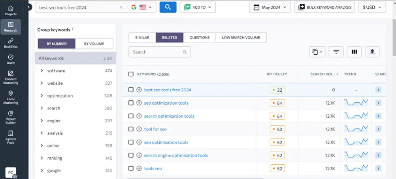Image resolution: width=396 pixels, height=179 pixels.
Task: Add 'seo optimization tools' via plus icon
Action: pos(139,103)
